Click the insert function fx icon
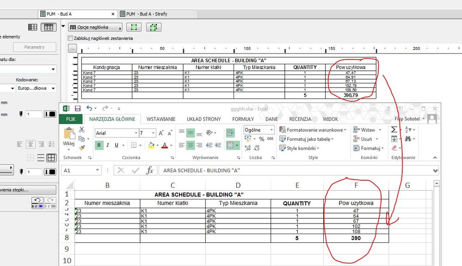462x266 pixels. [150, 170]
